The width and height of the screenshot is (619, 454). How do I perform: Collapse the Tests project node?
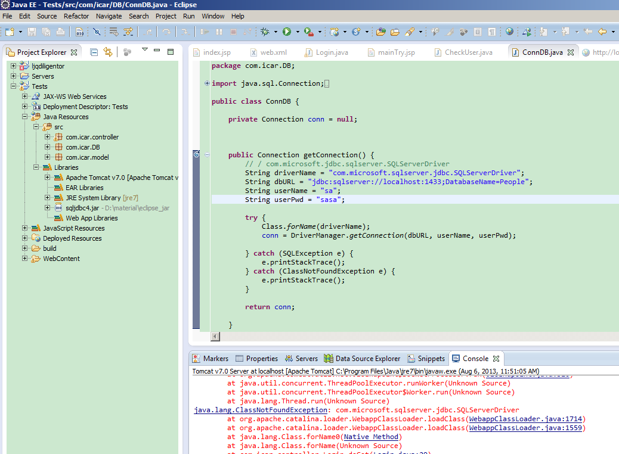(x=14, y=86)
